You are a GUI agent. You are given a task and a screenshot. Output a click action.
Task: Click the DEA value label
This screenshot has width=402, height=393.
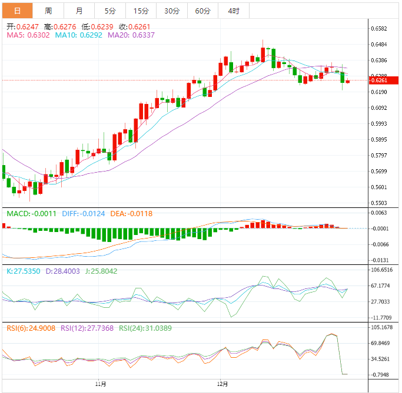130,213
